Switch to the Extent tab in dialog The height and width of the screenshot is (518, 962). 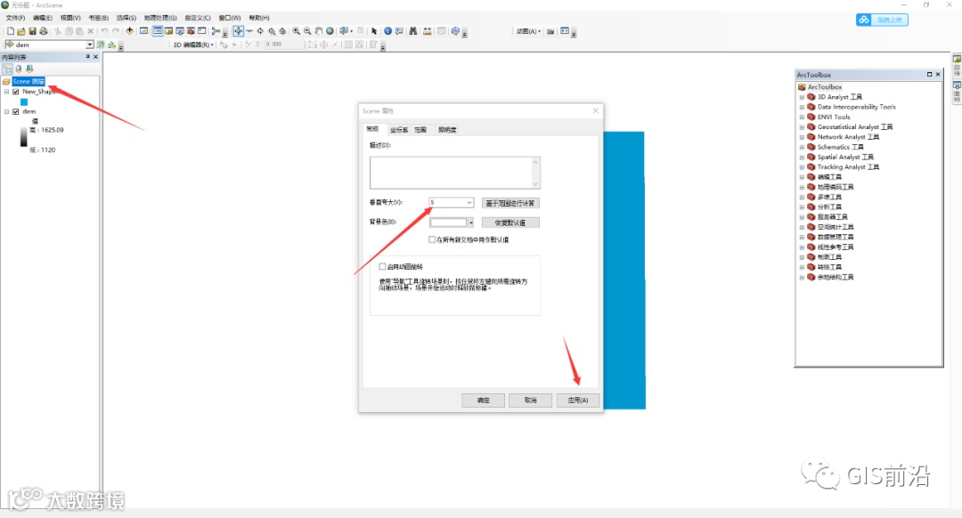pos(420,130)
